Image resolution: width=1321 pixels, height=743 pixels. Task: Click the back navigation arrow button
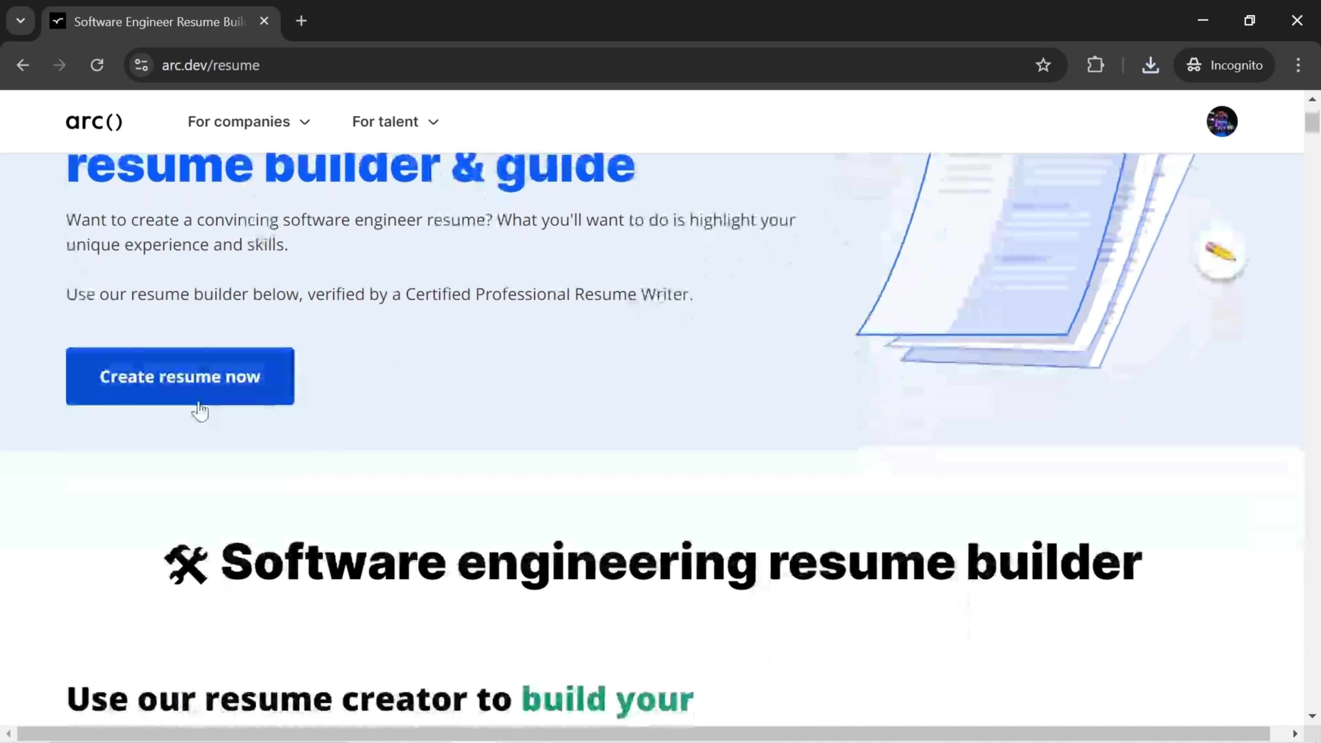[x=23, y=64]
